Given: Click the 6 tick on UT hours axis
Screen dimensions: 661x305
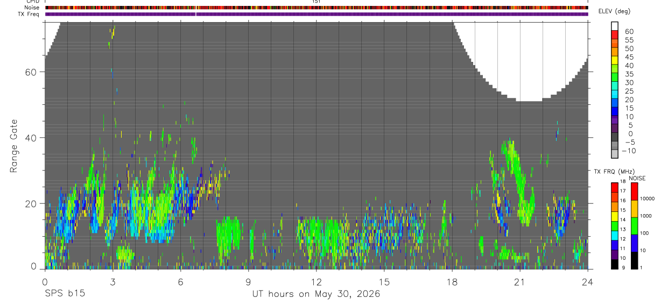Looking at the screenshot, I should pyautogui.click(x=180, y=281).
